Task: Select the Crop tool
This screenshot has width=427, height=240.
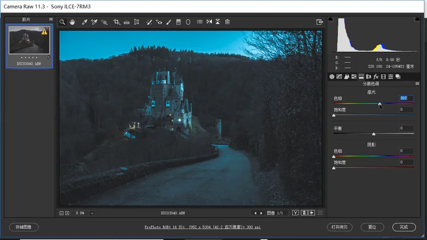Action: tap(117, 22)
